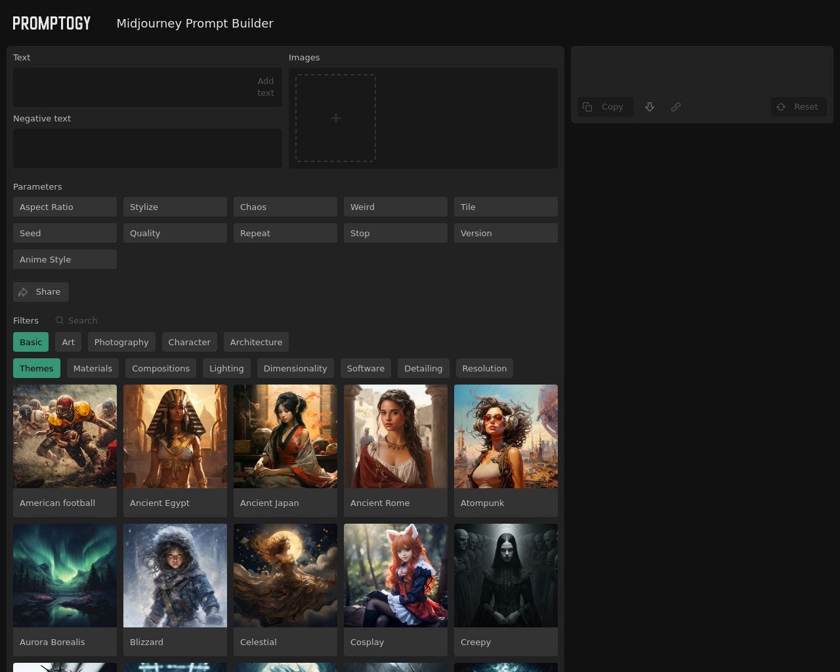Viewport: 840px width, 672px height.
Task: Select the Materials subcategory
Action: (x=93, y=368)
